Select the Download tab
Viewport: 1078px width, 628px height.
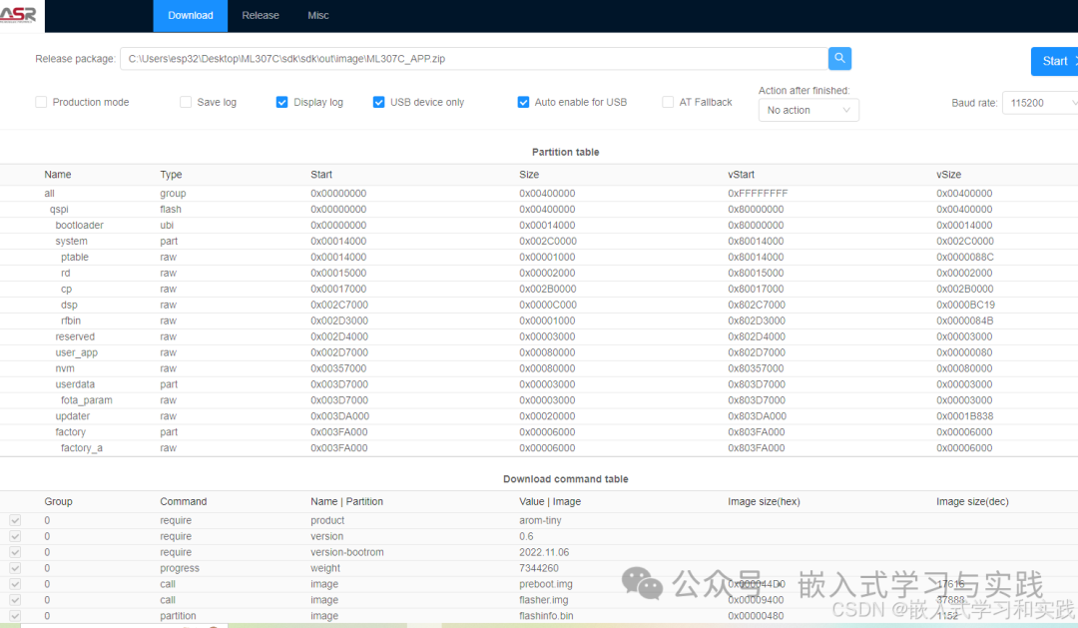(x=190, y=15)
